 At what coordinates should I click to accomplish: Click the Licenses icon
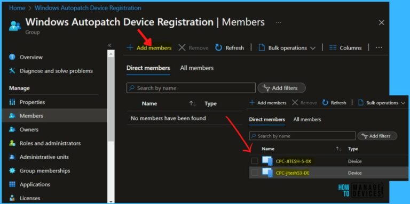click(12, 198)
